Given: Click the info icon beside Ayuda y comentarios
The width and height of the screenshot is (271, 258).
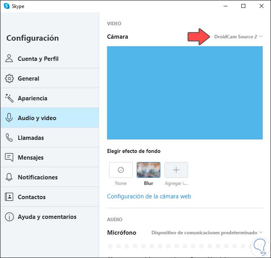Looking at the screenshot, I should click(x=9, y=217).
